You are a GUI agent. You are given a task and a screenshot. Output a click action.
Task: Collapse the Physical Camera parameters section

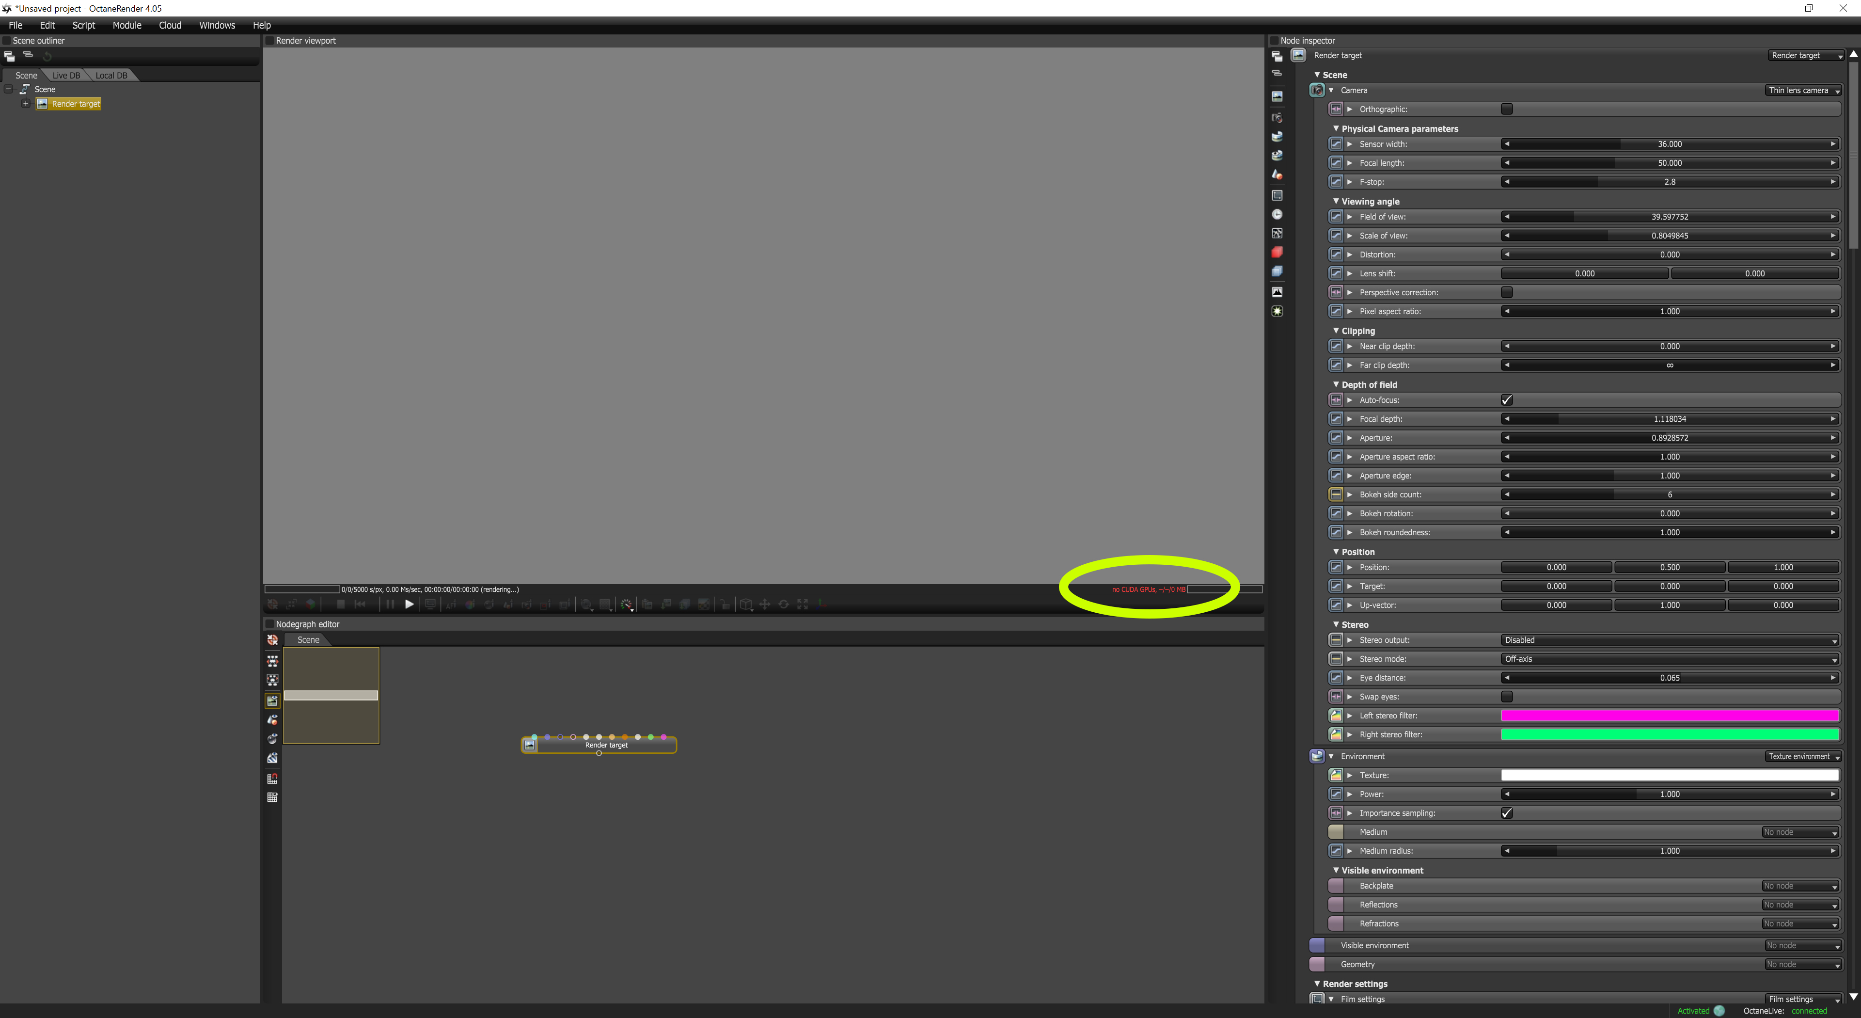[1336, 128]
